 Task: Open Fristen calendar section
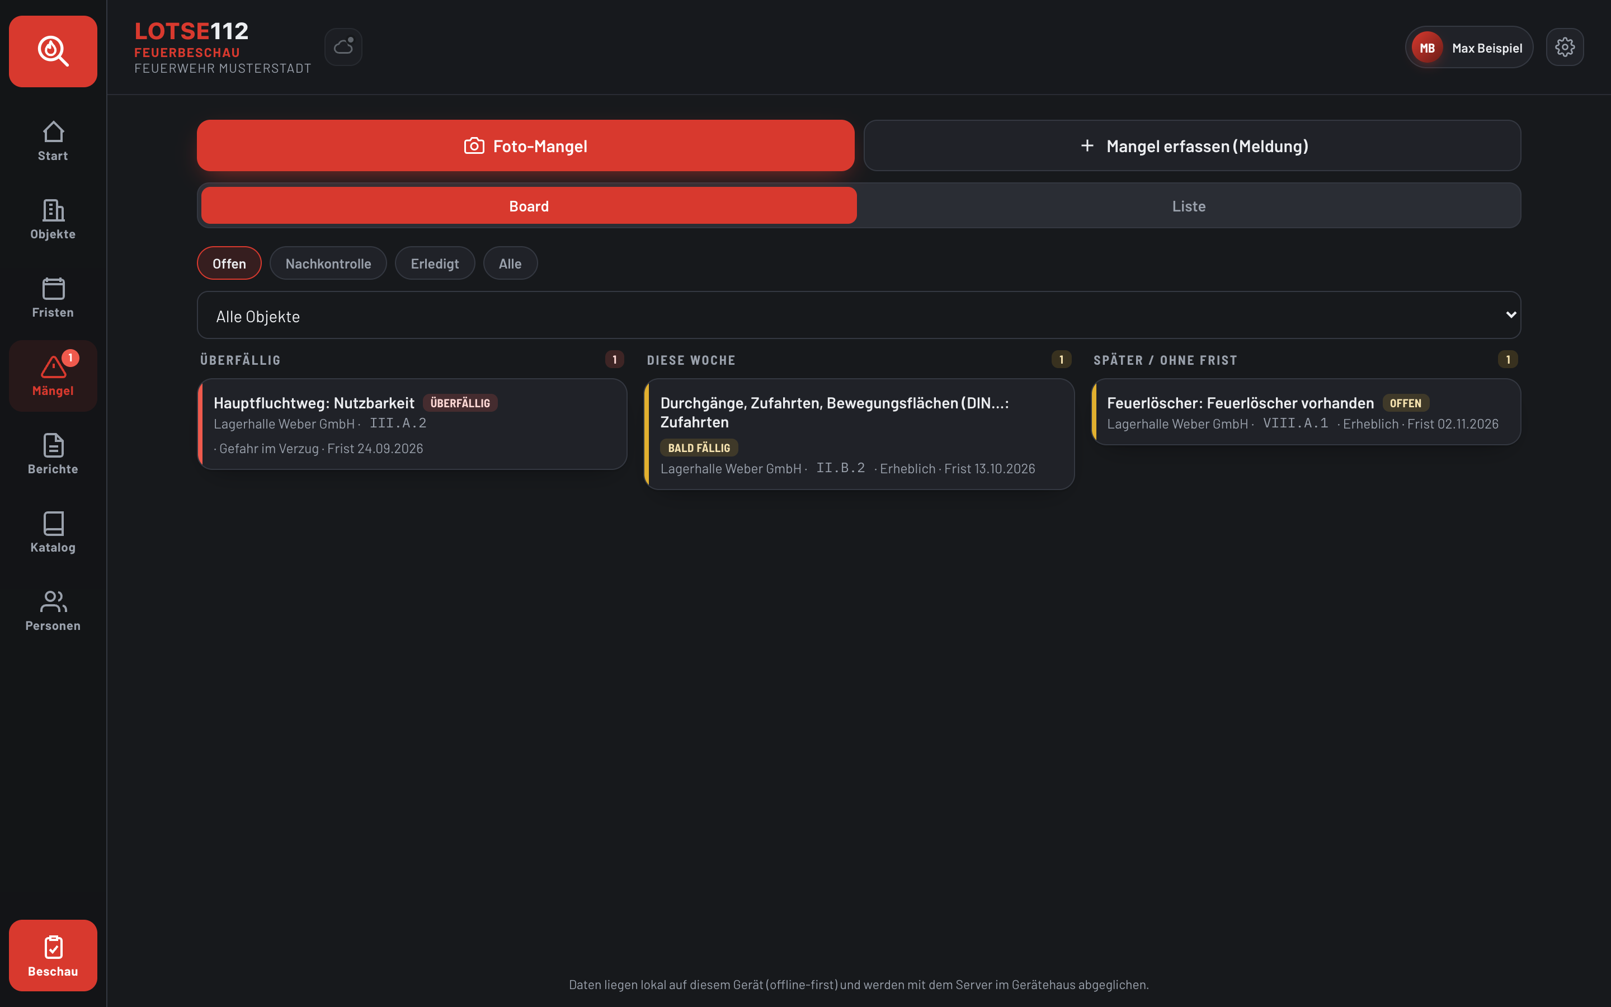coord(53,298)
